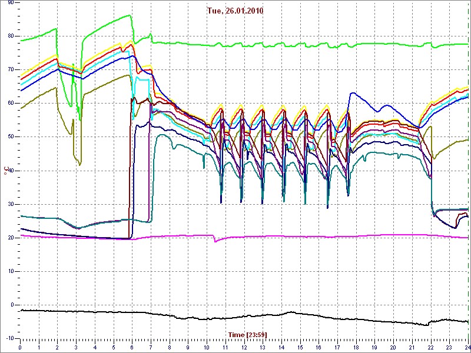This screenshot has width=471, height=353.
Task: Select the '80' temperature axis label
Action: tap(10, 36)
